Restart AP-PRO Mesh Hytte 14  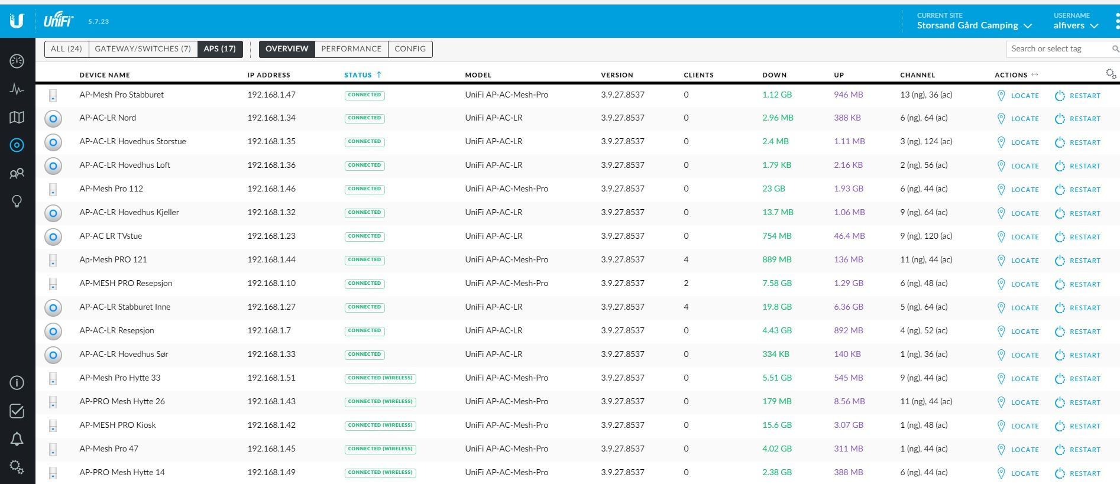coord(1077,473)
